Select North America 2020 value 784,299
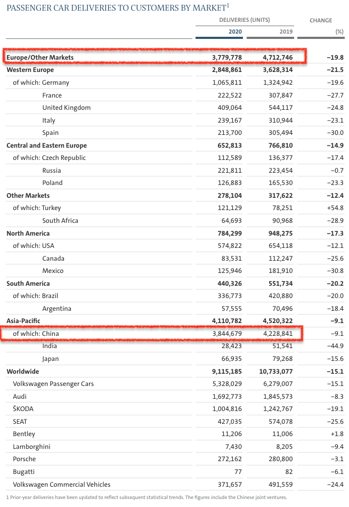The width and height of the screenshot is (349, 507). [x=230, y=234]
